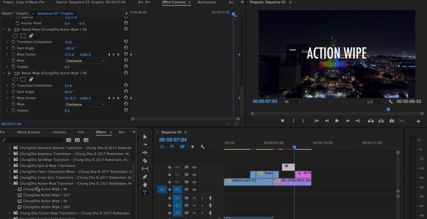Screen dimensions: 427x219
Task: Select the Hand tool
Action: 145,185
